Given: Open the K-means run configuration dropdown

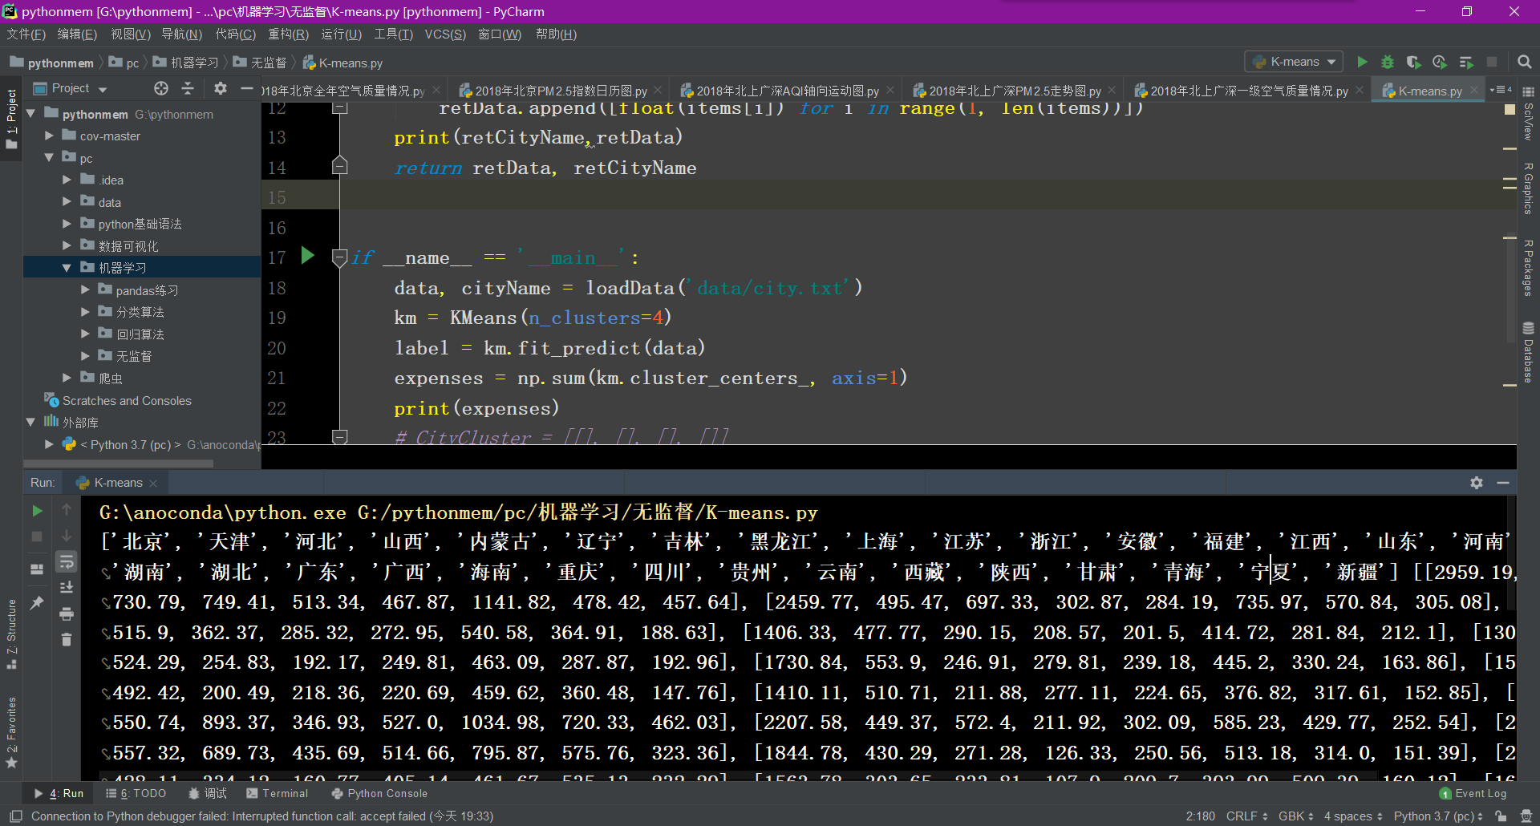Looking at the screenshot, I should [x=1294, y=62].
